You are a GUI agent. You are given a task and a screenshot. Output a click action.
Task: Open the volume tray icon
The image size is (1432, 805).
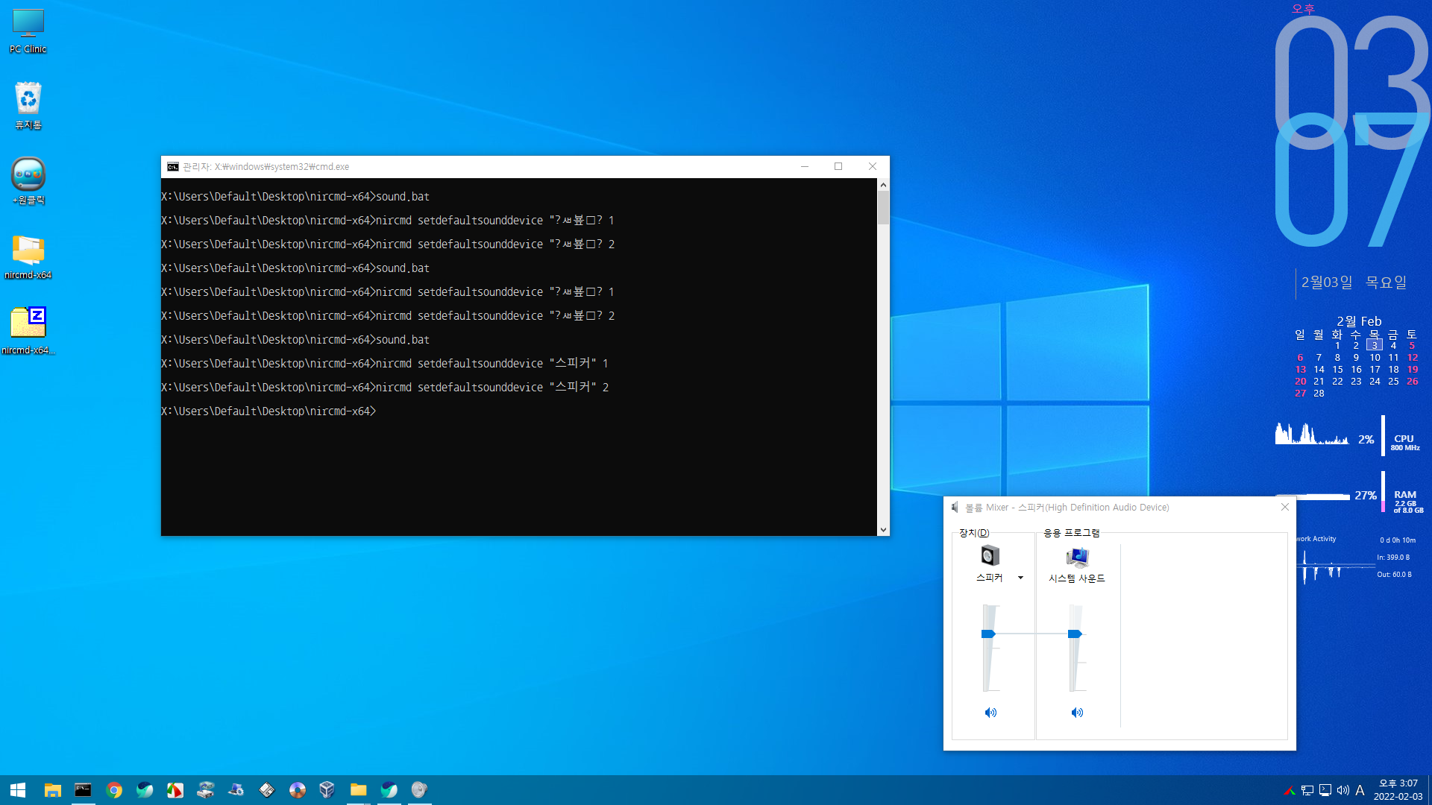1343,790
